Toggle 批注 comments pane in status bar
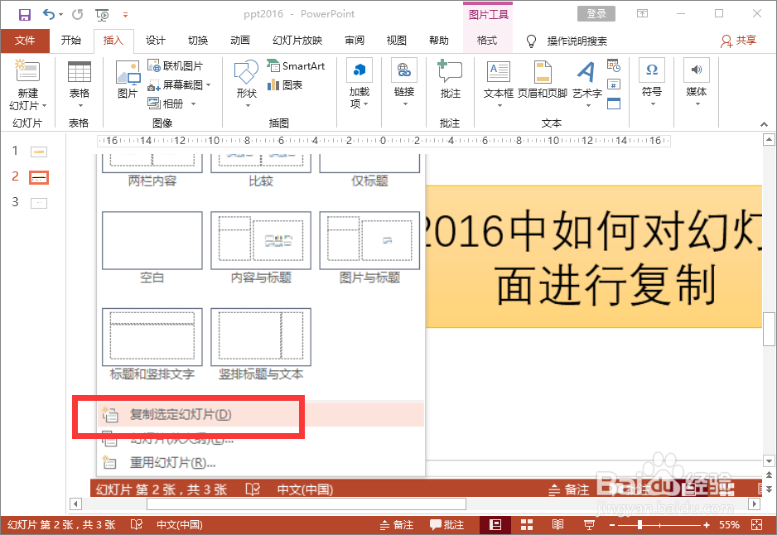 tap(447, 524)
